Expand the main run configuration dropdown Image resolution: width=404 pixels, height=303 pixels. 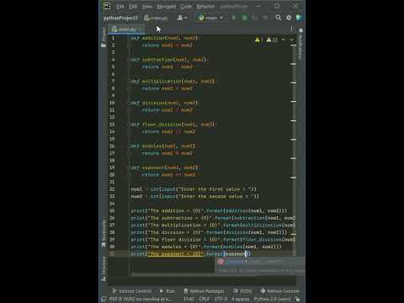[211, 18]
